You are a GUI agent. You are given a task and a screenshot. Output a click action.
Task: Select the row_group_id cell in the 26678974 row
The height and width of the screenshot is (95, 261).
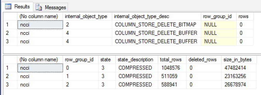81,85
